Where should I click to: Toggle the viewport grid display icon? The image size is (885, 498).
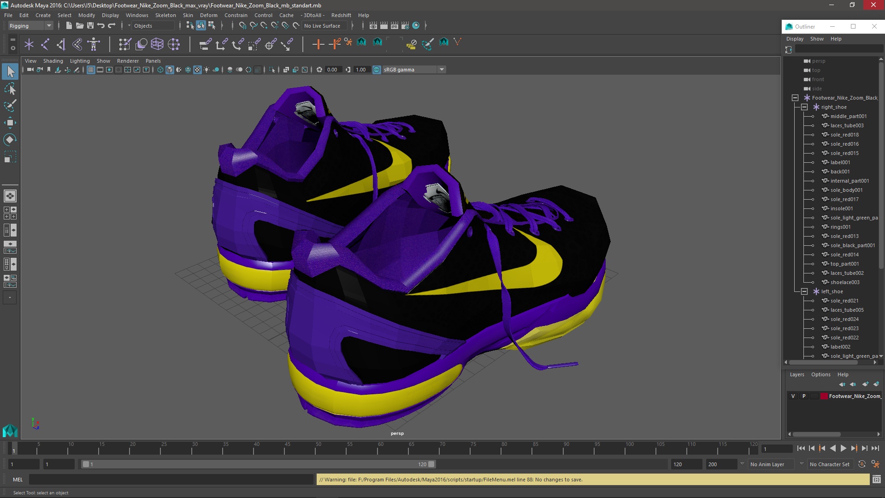[x=91, y=70]
